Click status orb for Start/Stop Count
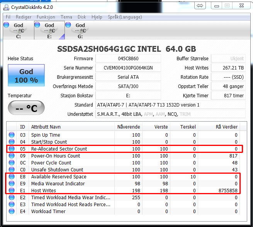Screen dimensions: 253x227 [x=12, y=142]
